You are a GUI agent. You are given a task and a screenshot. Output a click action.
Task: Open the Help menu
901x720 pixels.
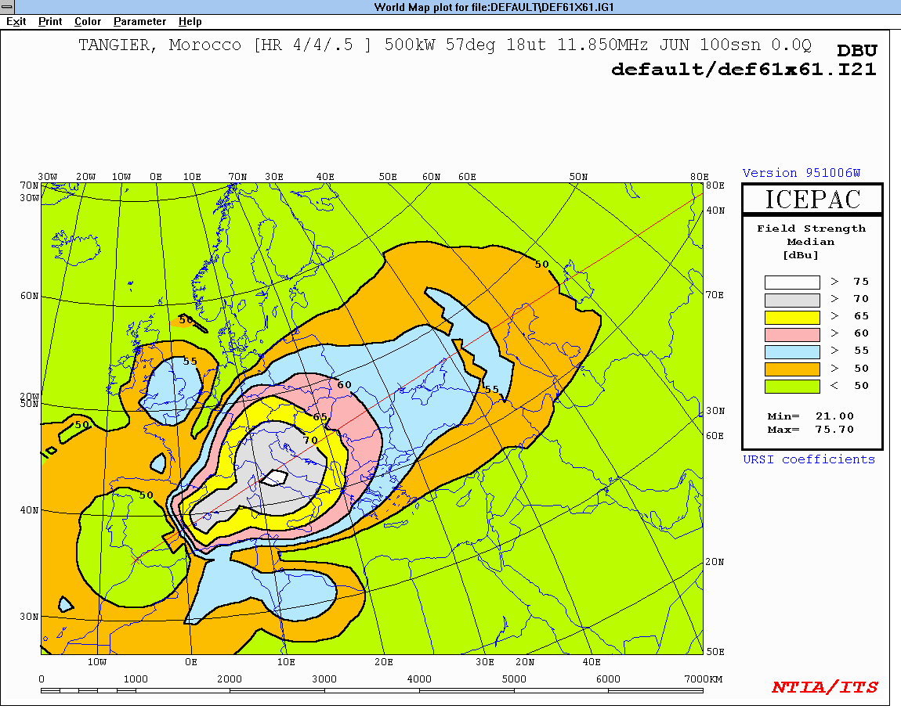pyautogui.click(x=190, y=22)
